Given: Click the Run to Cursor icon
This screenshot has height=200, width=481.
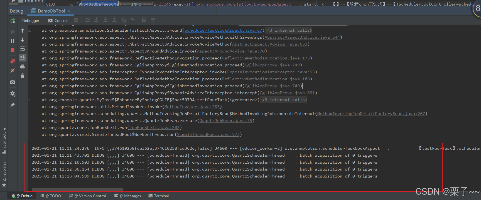Looking at the screenshot, I should tap(133, 20).
